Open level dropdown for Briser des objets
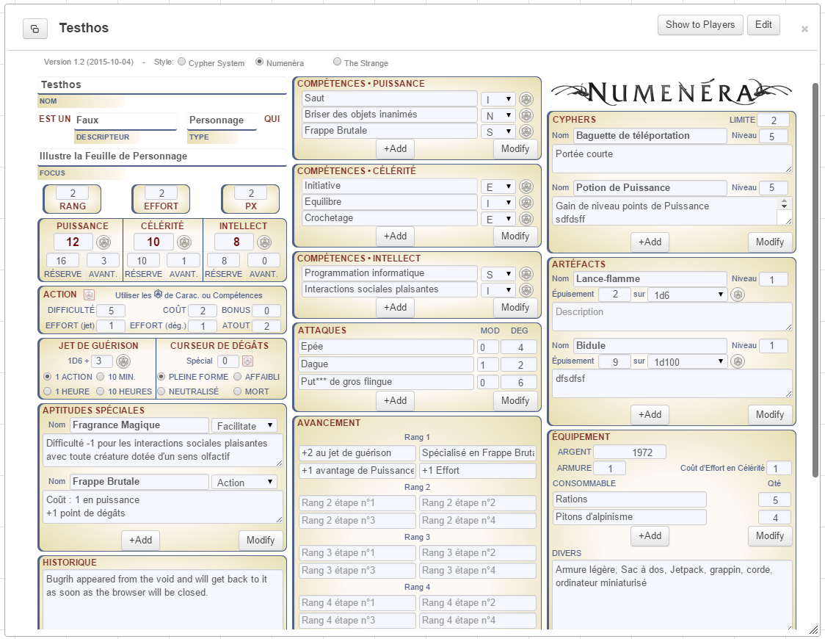 point(498,115)
